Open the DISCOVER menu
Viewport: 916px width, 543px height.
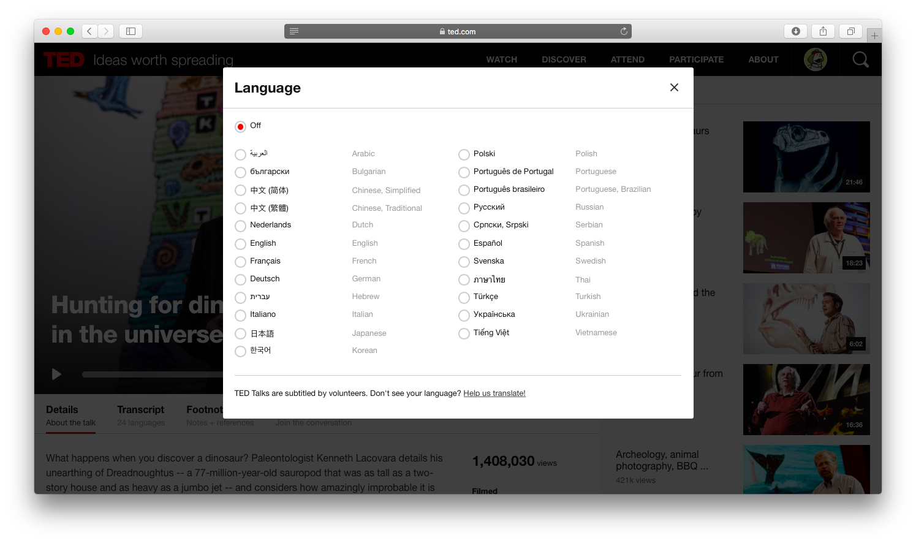click(x=564, y=59)
